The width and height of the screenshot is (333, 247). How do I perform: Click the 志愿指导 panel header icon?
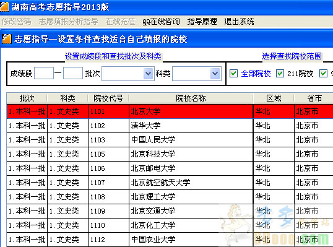pyautogui.click(x=7, y=39)
